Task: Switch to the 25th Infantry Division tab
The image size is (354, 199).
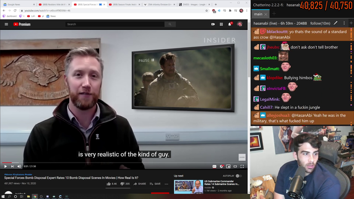Action: click(x=159, y=4)
